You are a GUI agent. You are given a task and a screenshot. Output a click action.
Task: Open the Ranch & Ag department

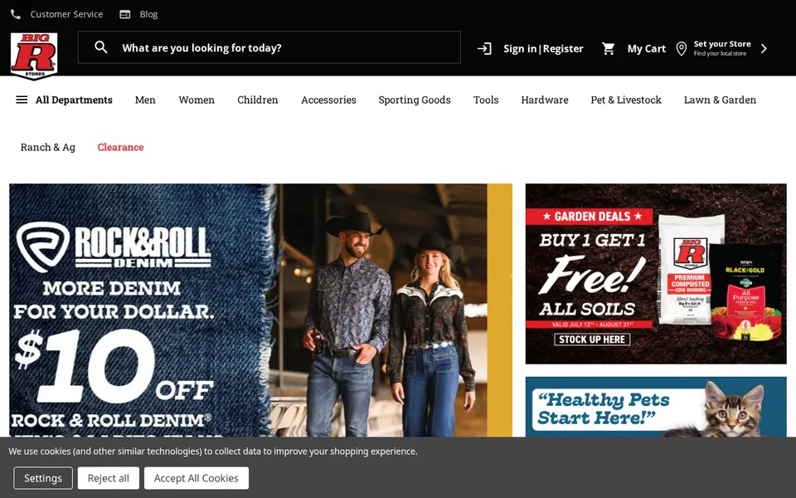(x=48, y=147)
